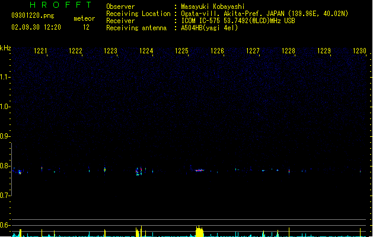Click the 1230 time axis label

tap(360, 51)
